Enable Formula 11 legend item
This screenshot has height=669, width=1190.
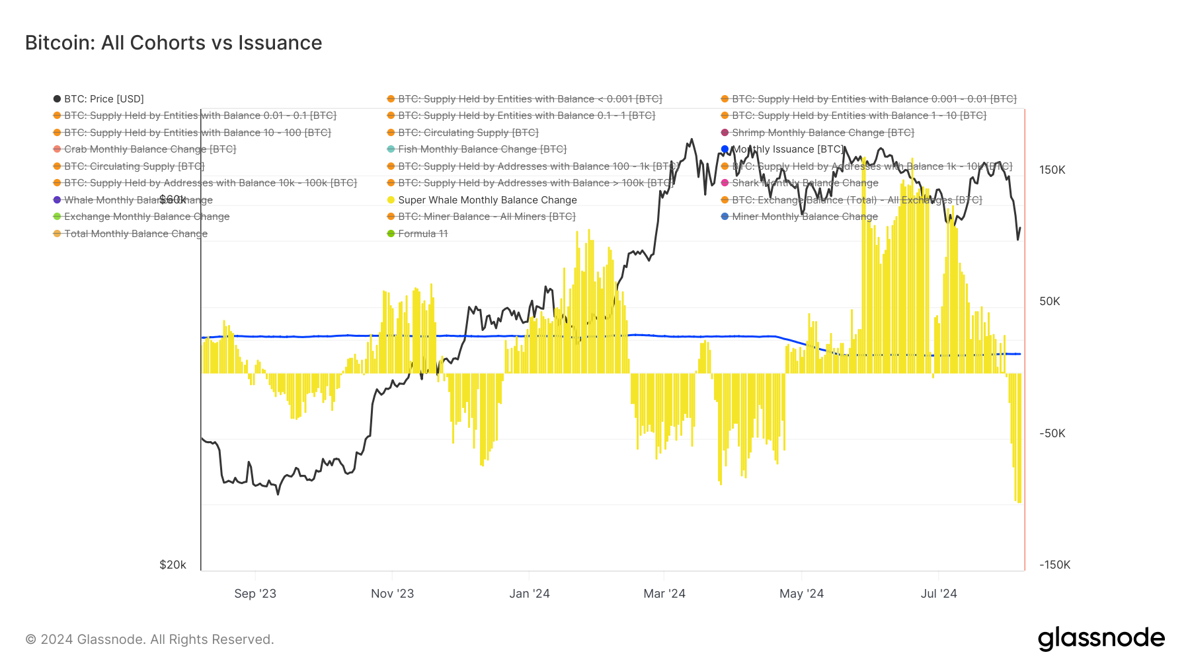[x=417, y=234]
